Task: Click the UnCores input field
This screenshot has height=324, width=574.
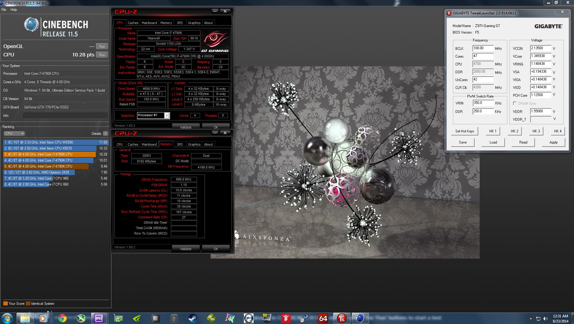Action: tap(483, 79)
